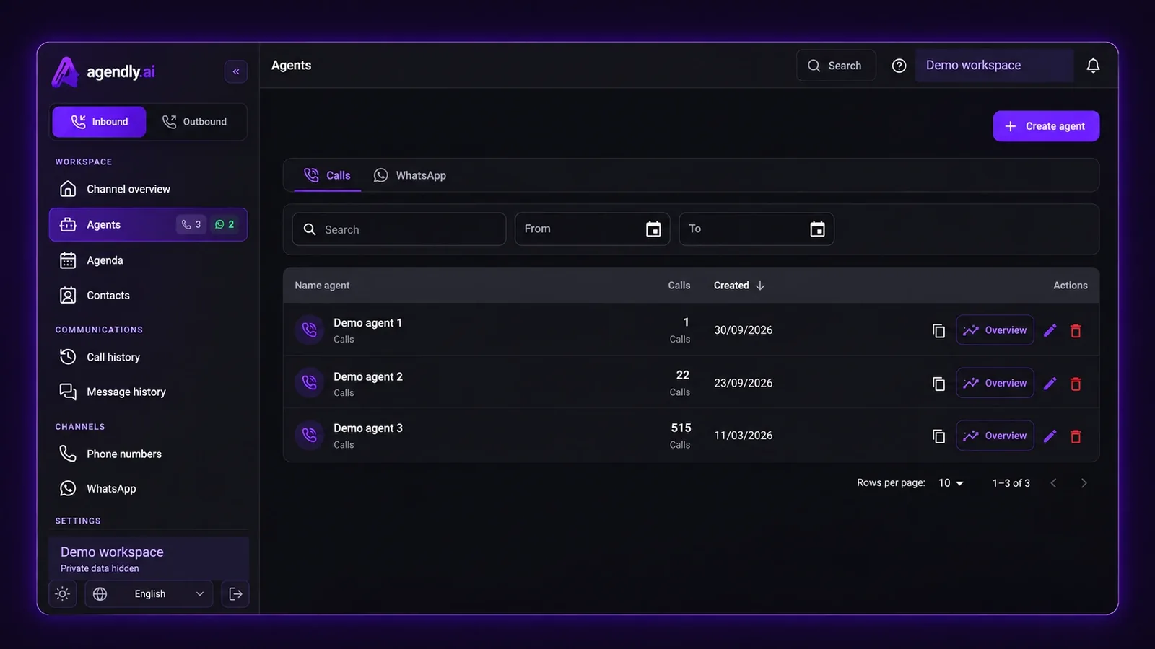Toggle light/dark theme sun icon

click(63, 594)
